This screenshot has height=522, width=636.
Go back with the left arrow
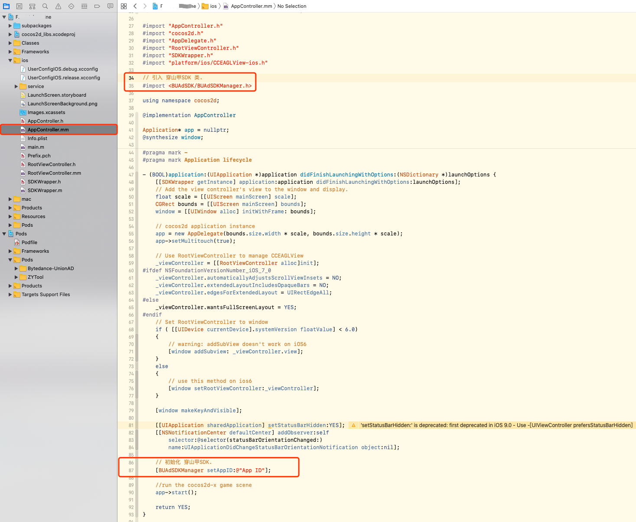point(135,6)
